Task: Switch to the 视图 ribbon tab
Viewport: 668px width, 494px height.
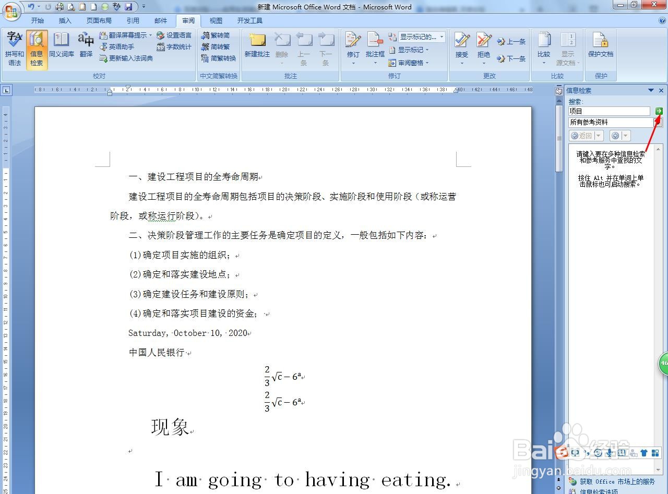Action: (x=216, y=21)
